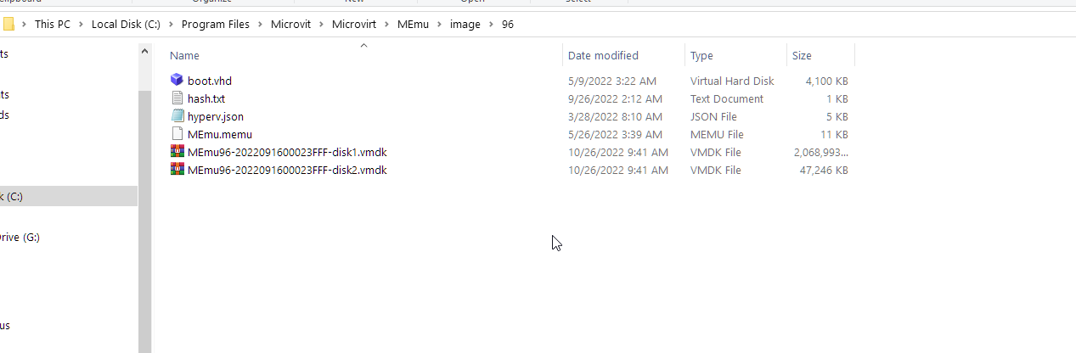The width and height of the screenshot is (1076, 353).
Task: Expand the chevron after This PC
Action: (82, 25)
